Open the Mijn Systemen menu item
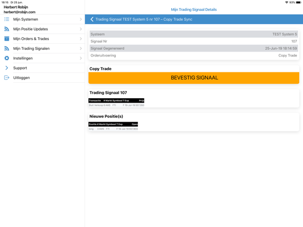Screen dimensions: 303x227 coord(42,19)
